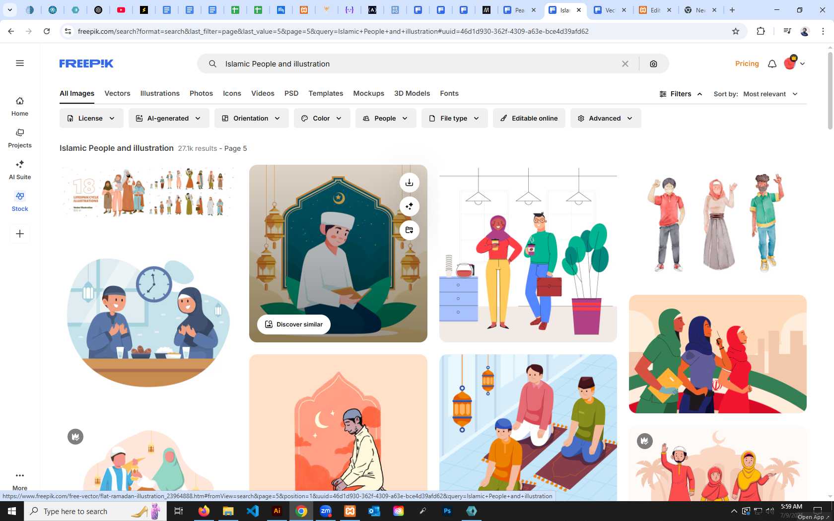Save boy illustration to collection folder
This screenshot has width=834, height=521.
click(x=409, y=230)
